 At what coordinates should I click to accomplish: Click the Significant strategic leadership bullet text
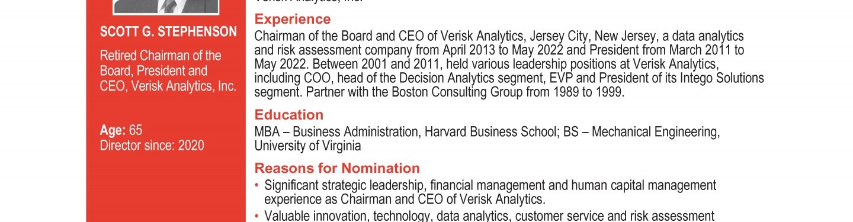click(x=490, y=192)
